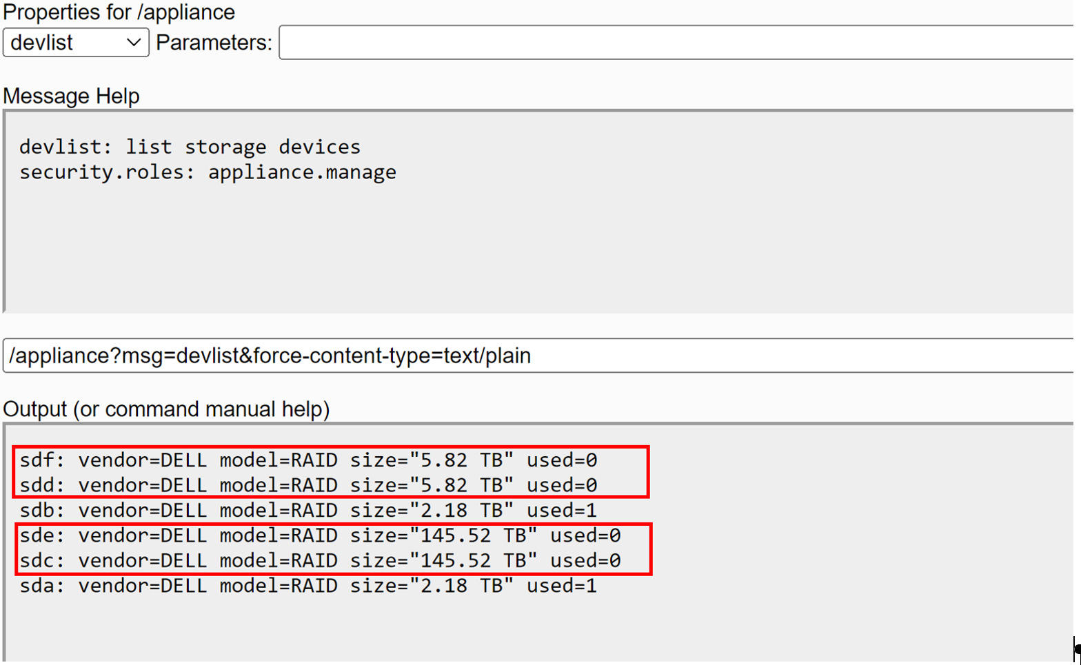Click the 'Properties for /appliance' heading

point(119,12)
